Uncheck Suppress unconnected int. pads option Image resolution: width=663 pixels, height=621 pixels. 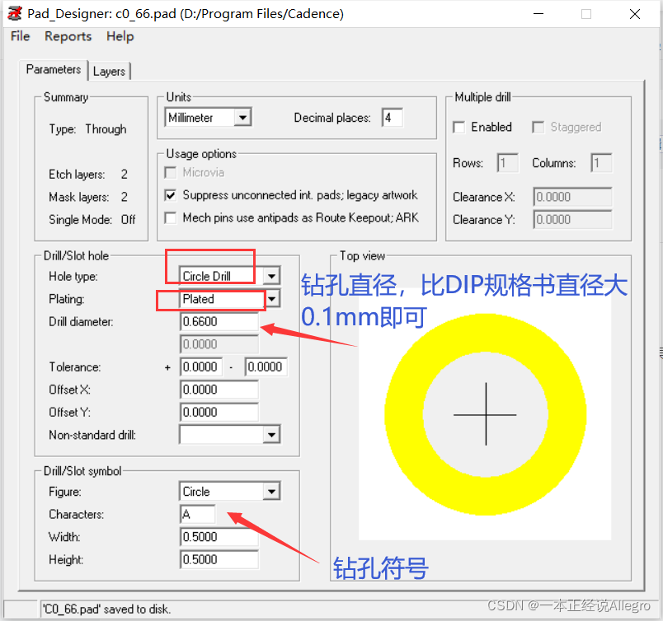point(170,195)
